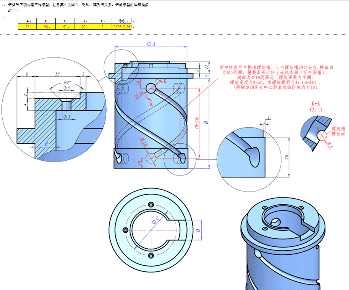Image resolution: width=349 pixels, height=290 pixels.
Task: Click the 体积 header cell in the table
Action: click(122, 21)
